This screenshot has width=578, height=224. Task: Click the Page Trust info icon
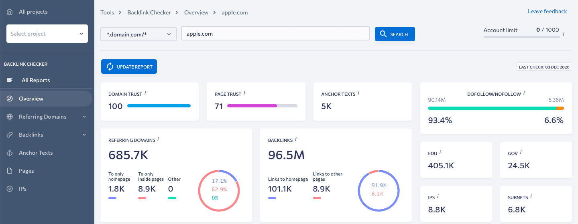pos(244,93)
